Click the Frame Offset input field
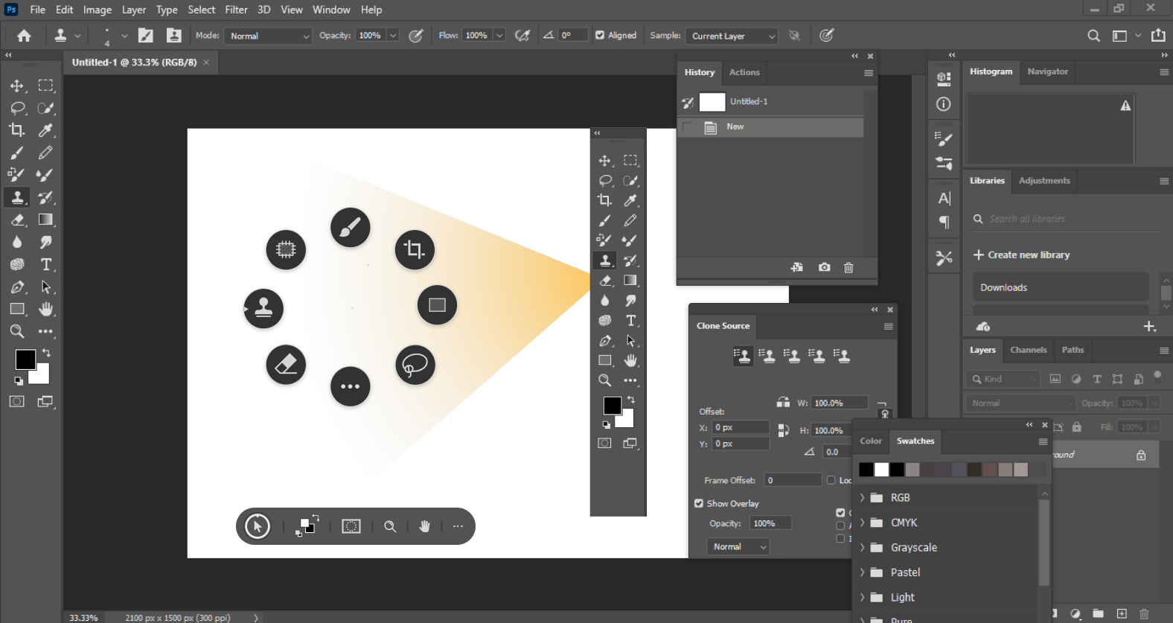 click(792, 480)
